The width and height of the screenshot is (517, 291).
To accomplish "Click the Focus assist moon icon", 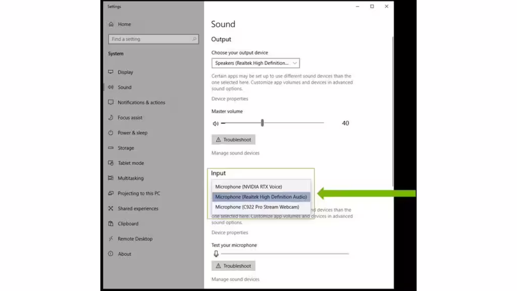I will coord(111,118).
